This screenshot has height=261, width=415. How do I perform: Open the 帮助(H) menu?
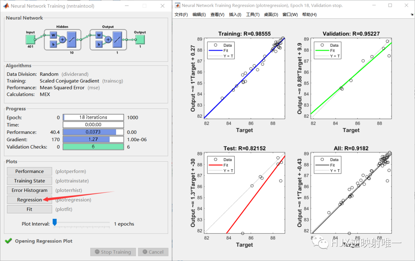309,15
